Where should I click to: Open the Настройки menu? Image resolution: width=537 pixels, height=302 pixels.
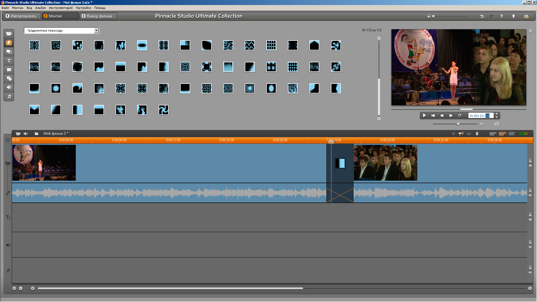point(83,8)
